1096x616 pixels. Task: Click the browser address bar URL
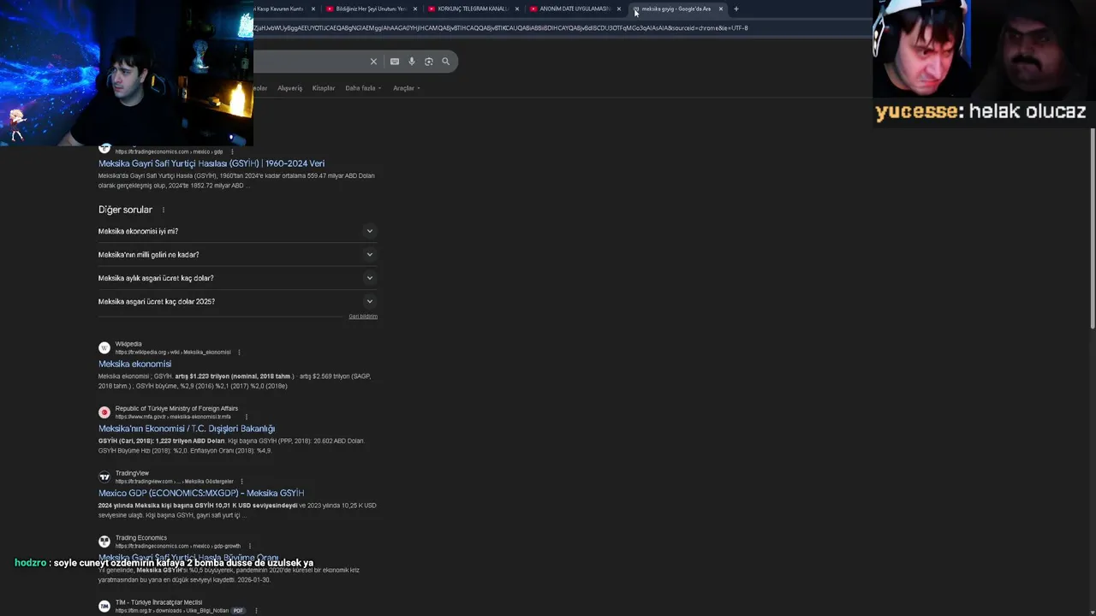pyautogui.click(x=500, y=28)
